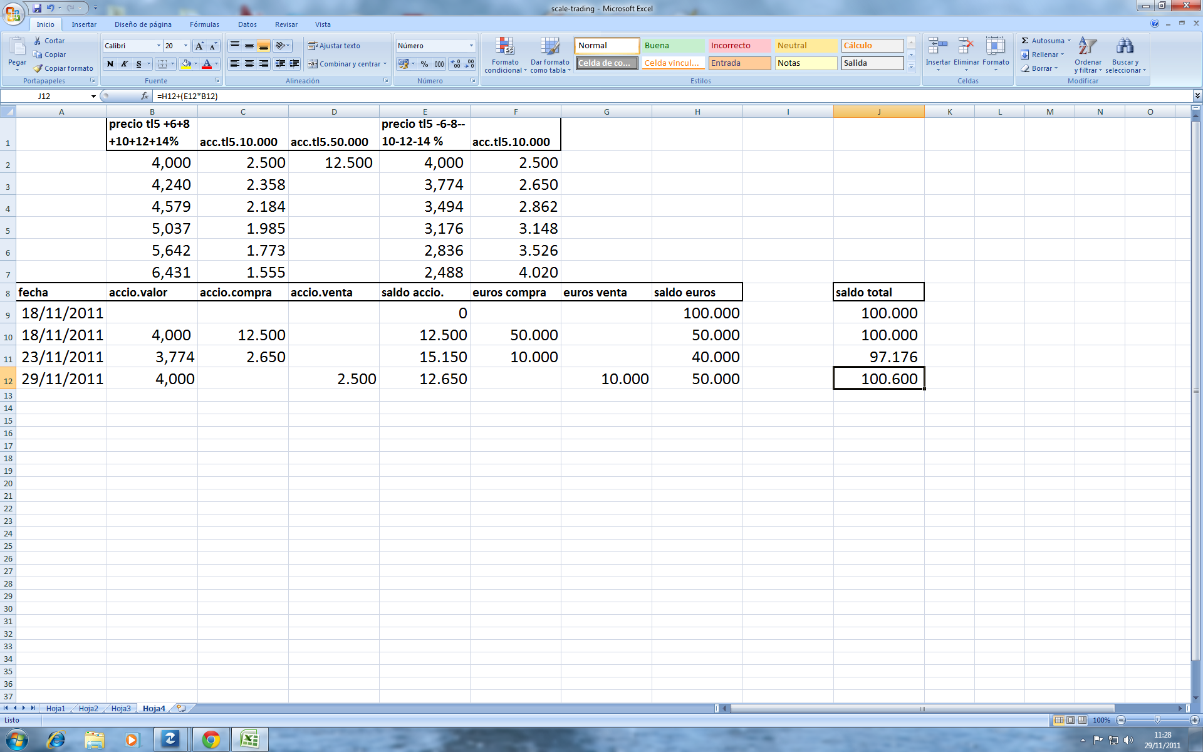Switch to the Fórmulas ribbon tab
Screen dimensions: 1203x752
tap(204, 24)
